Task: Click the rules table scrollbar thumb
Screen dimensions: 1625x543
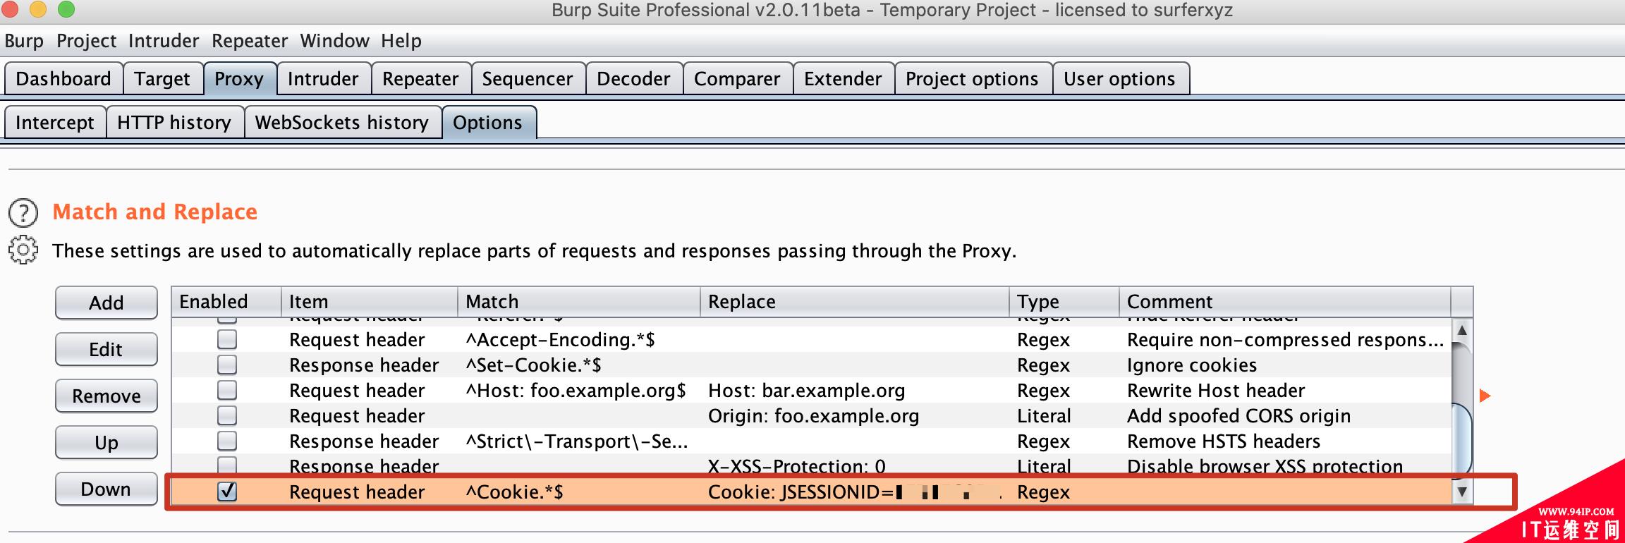Action: click(1462, 441)
